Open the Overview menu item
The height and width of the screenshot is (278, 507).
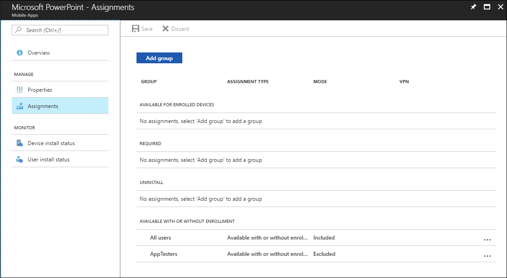tap(60, 52)
